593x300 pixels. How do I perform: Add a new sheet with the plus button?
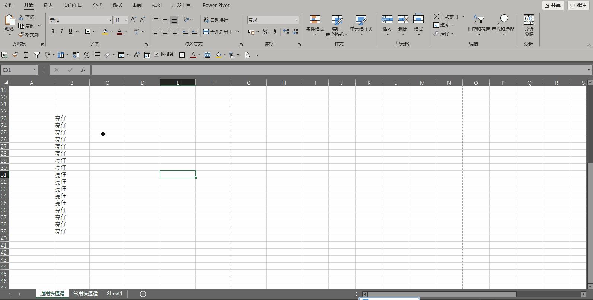click(x=143, y=294)
